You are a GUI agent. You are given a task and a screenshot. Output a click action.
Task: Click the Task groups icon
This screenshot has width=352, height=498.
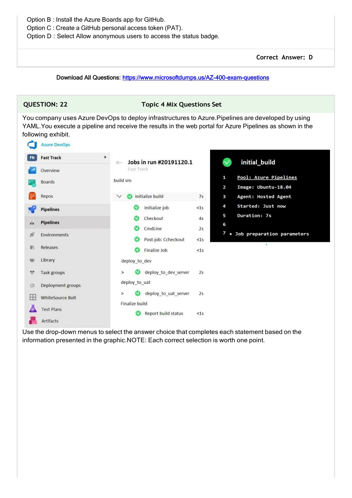[32, 273]
